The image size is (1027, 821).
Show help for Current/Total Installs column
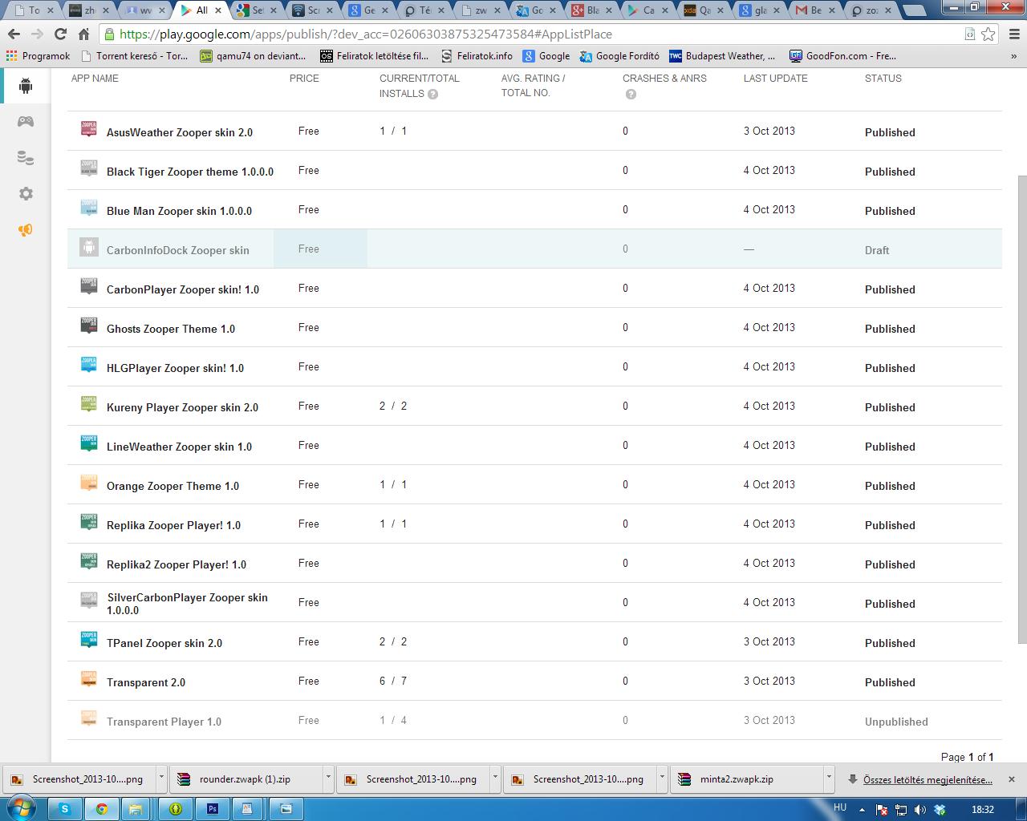(x=433, y=94)
